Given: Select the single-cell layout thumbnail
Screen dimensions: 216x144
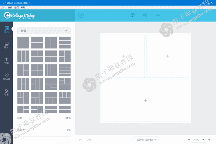Looking at the screenshot, I should (x=23, y=42).
